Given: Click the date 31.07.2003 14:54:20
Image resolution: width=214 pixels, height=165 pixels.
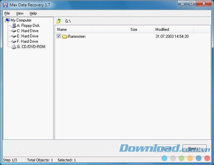Looking at the screenshot, I should pyautogui.click(x=172, y=36).
